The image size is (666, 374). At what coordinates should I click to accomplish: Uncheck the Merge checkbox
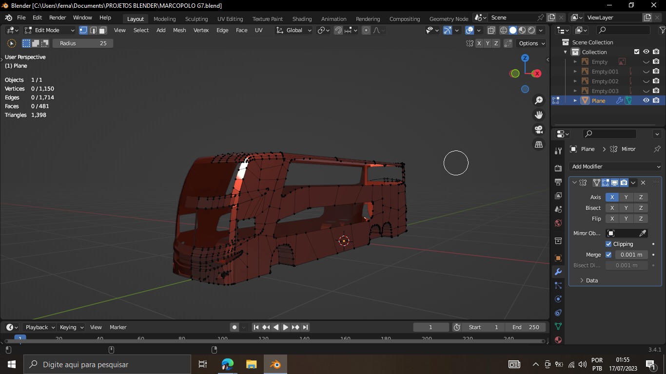pos(608,255)
